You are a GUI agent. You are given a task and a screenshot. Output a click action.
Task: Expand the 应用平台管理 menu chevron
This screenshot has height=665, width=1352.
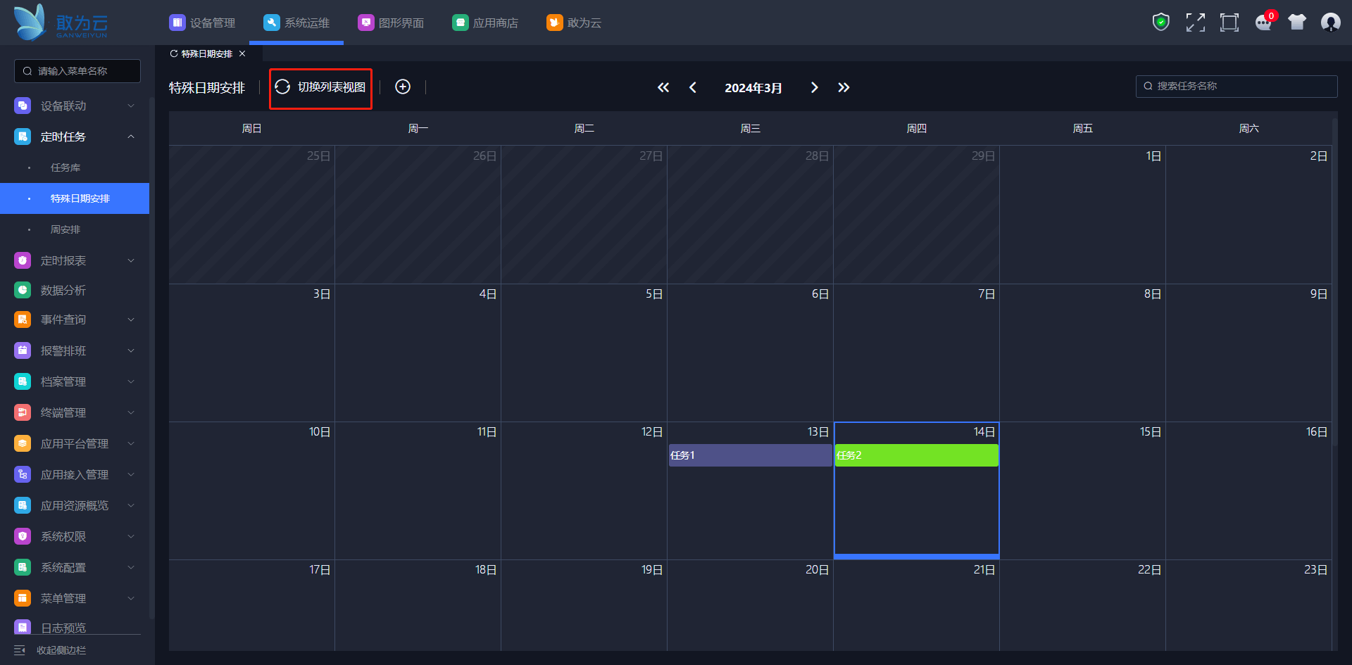(131, 443)
